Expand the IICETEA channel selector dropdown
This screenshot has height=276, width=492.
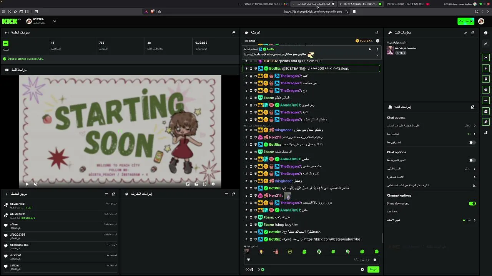[55, 21]
